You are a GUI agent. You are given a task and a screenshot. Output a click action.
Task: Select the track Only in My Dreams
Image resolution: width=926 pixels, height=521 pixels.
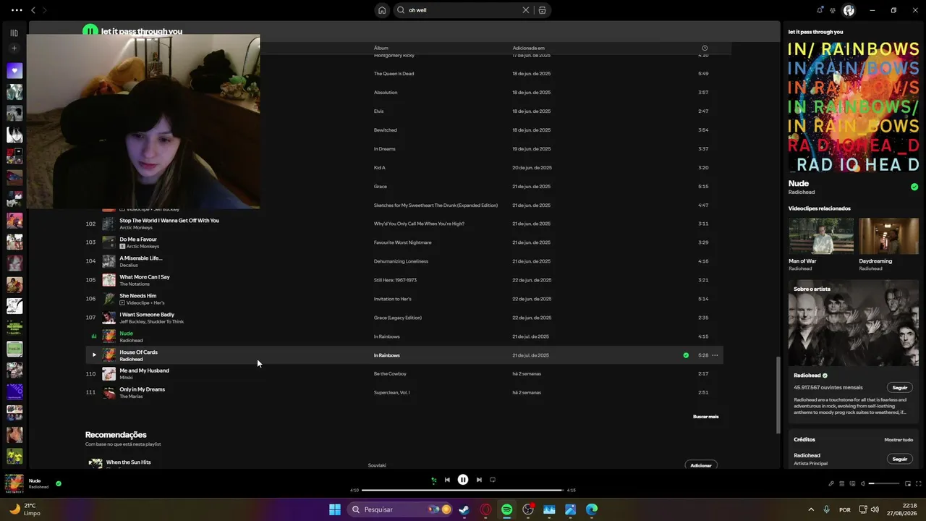143,389
